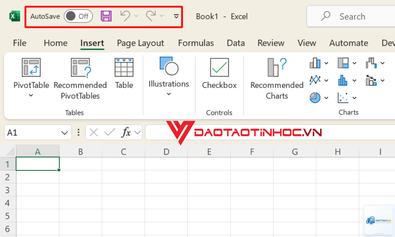Expand the Illustrations dropdown chevron

coord(169,94)
